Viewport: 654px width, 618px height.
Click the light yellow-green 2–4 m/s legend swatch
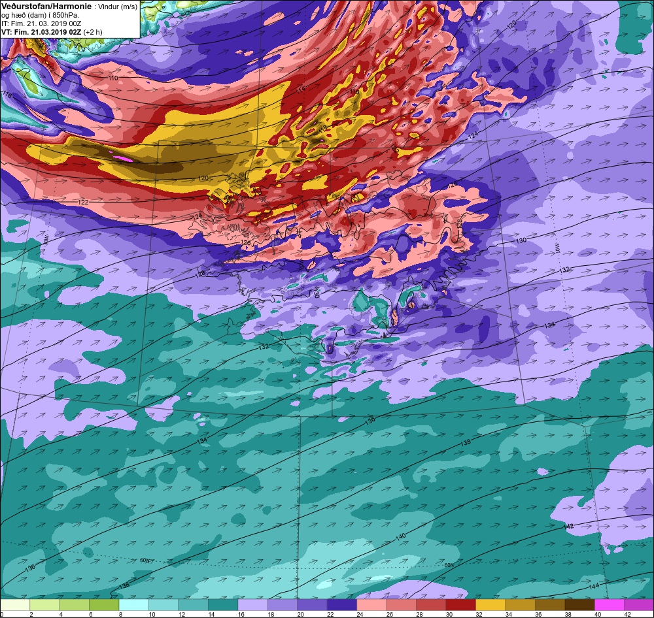(44, 605)
